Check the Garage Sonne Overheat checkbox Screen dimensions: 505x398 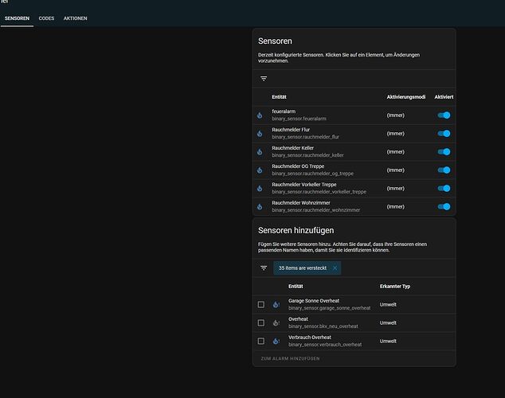(261, 304)
